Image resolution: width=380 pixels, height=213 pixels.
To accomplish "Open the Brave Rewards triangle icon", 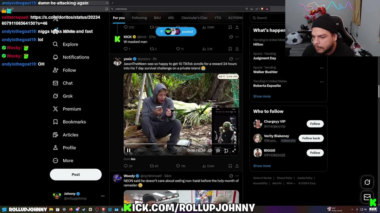I will pos(267,9).
